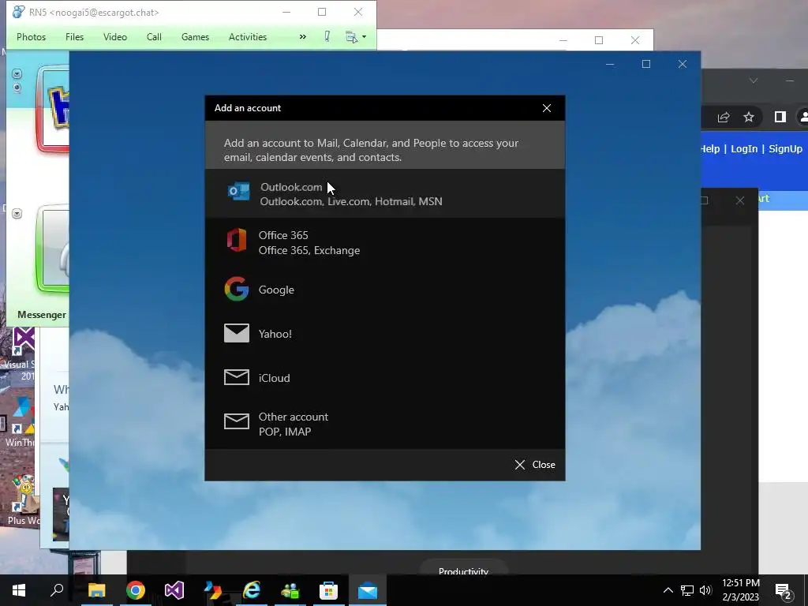Open volume control tray icon
The height and width of the screenshot is (606, 808).
pos(706,590)
